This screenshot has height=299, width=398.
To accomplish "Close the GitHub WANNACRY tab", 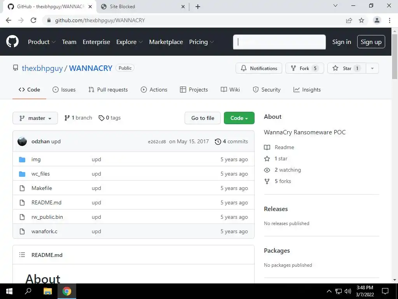I will pyautogui.click(x=90, y=7).
